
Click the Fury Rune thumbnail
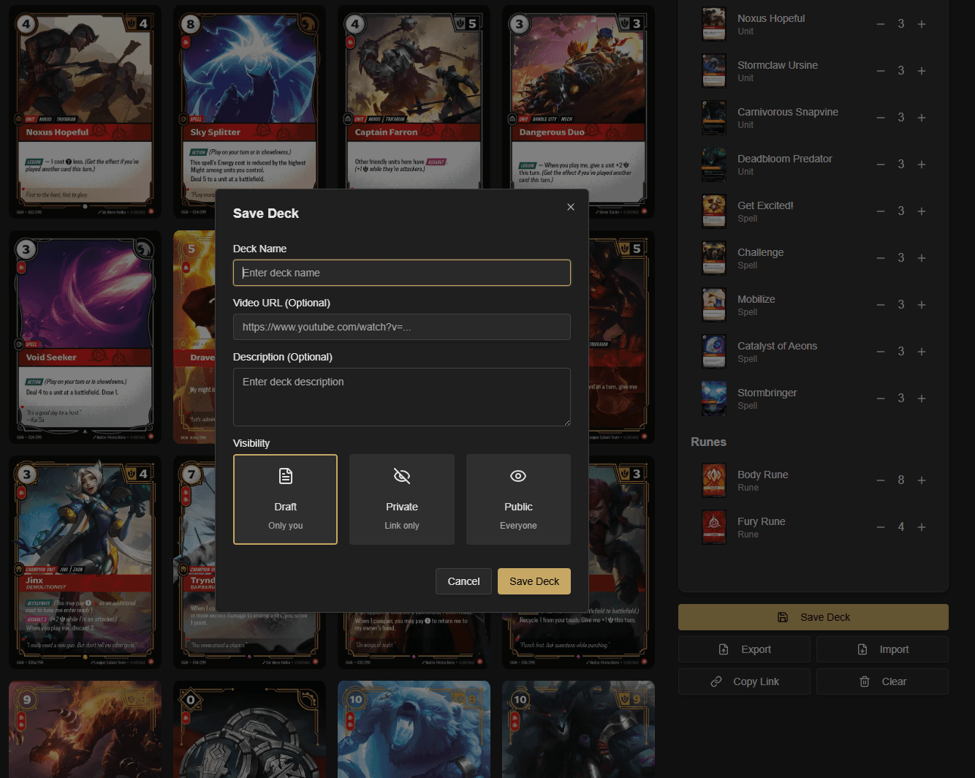714,527
